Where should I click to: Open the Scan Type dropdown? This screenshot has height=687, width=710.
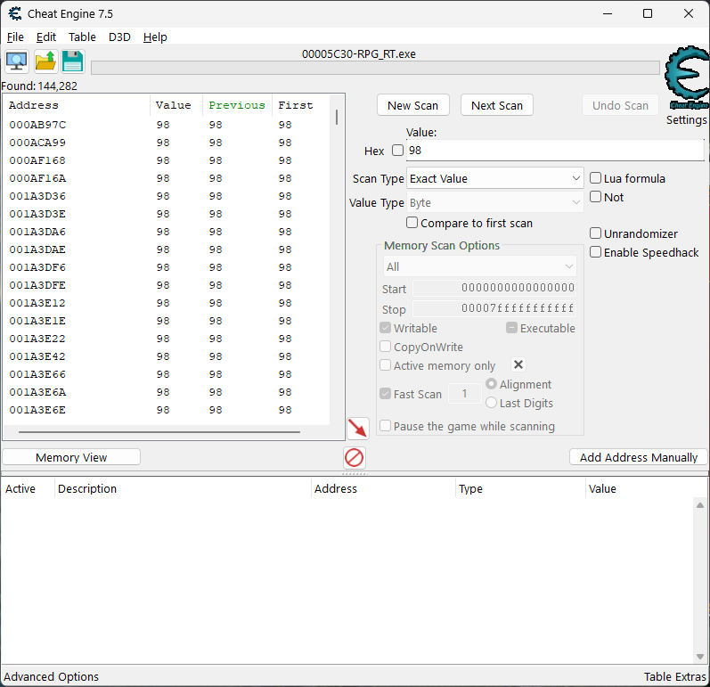point(495,178)
